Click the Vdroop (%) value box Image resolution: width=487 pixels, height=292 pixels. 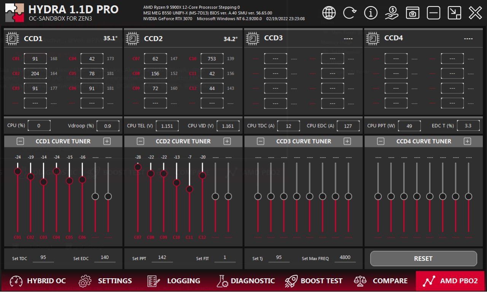(x=108, y=126)
